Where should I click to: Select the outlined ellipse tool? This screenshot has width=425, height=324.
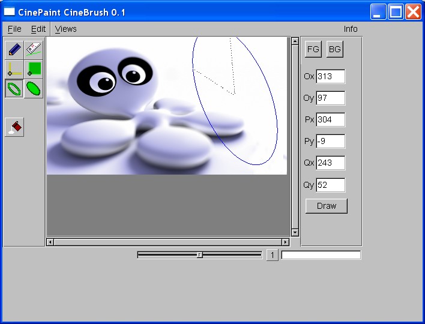coord(14,89)
